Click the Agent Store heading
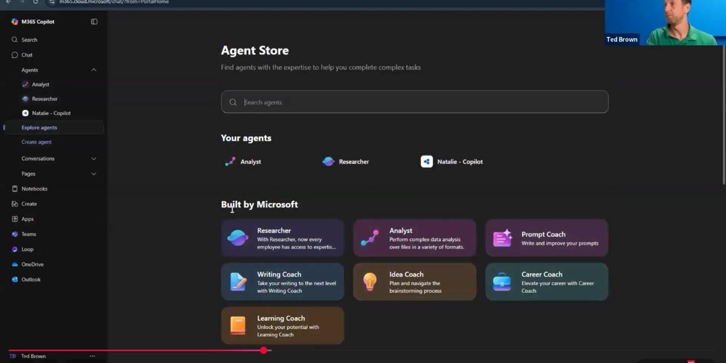The height and width of the screenshot is (363, 726). [255, 51]
